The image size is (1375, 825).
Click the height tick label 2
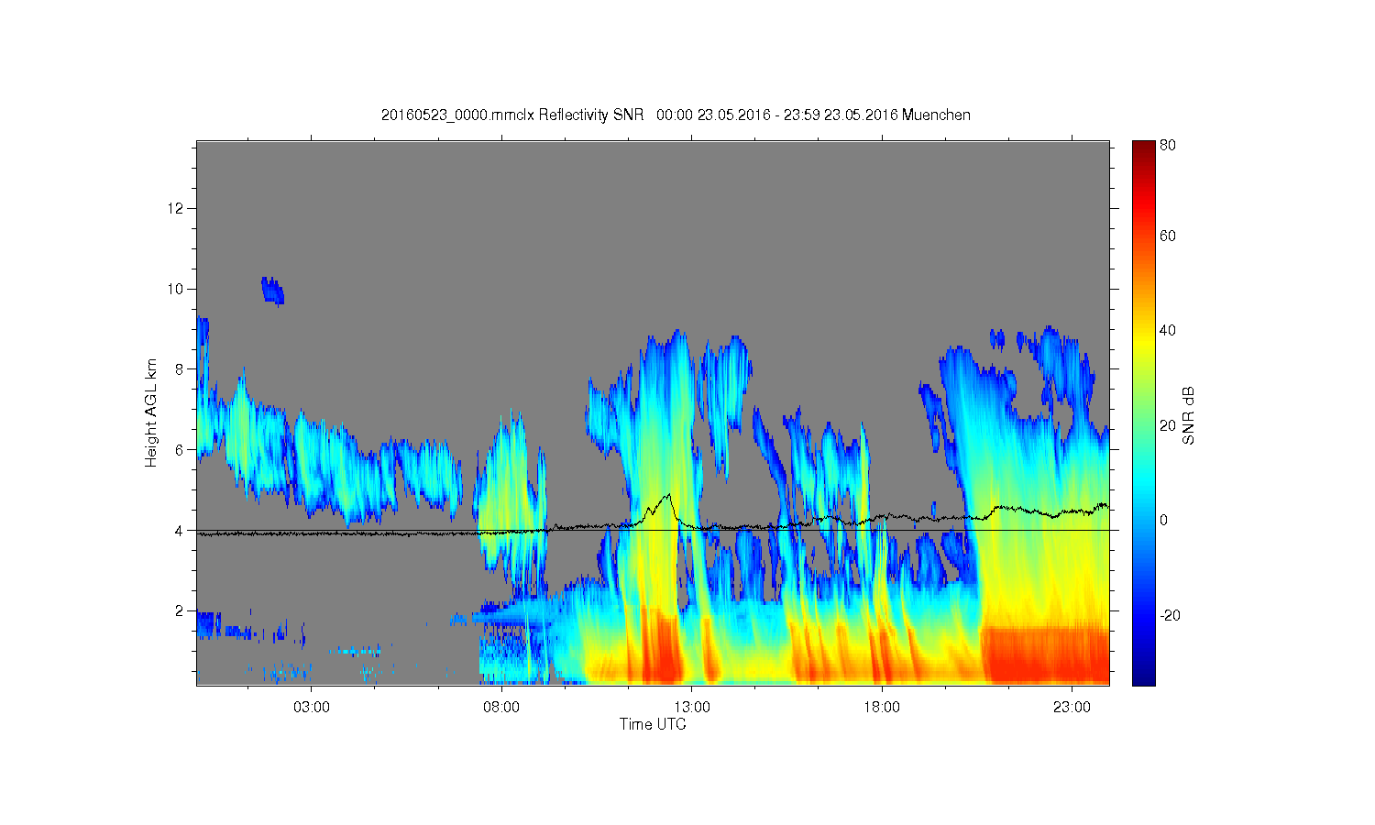(x=181, y=611)
